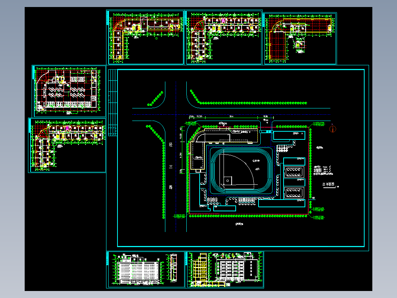The height and width of the screenshot is (298, 397).
Task: Select the long cyan building along the south boundary
Action: coord(282,203)
